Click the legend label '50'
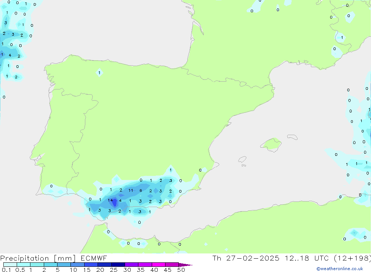 pos(181,270)
